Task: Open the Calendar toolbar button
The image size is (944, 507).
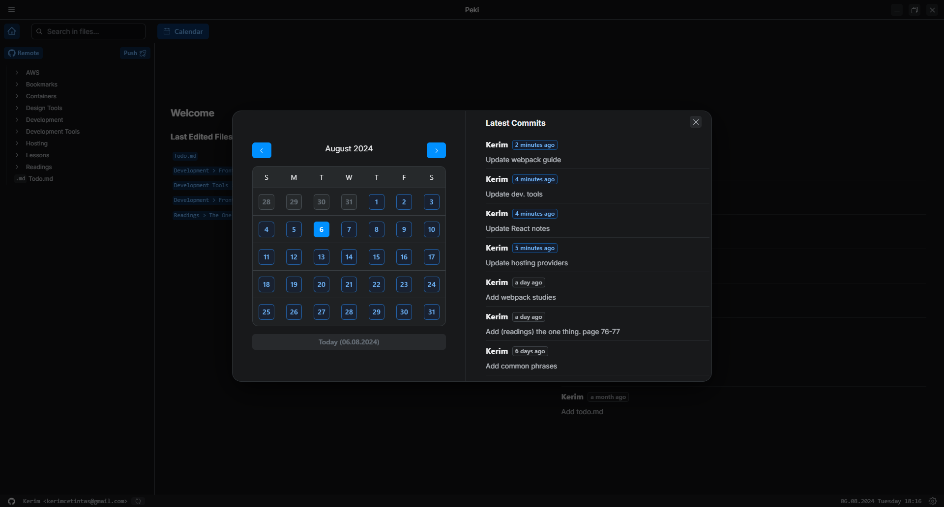Action: [x=183, y=31]
